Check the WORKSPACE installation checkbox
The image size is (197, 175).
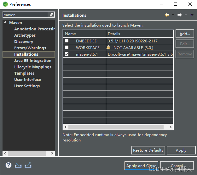(x=67, y=47)
